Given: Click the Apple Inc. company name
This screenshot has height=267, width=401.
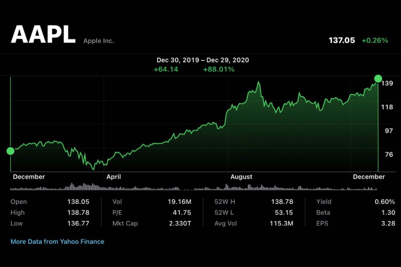Looking at the screenshot, I should click(99, 41).
